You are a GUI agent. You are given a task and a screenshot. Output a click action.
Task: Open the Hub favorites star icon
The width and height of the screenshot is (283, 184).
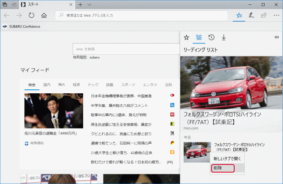point(239,16)
